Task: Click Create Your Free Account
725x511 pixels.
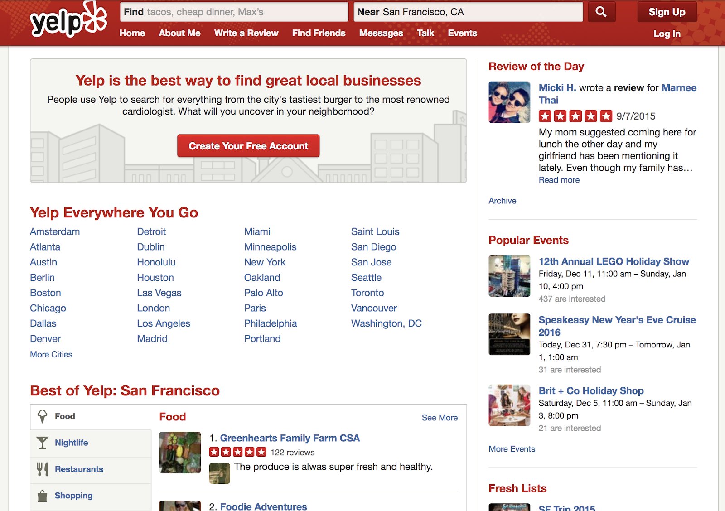Action: click(x=248, y=146)
